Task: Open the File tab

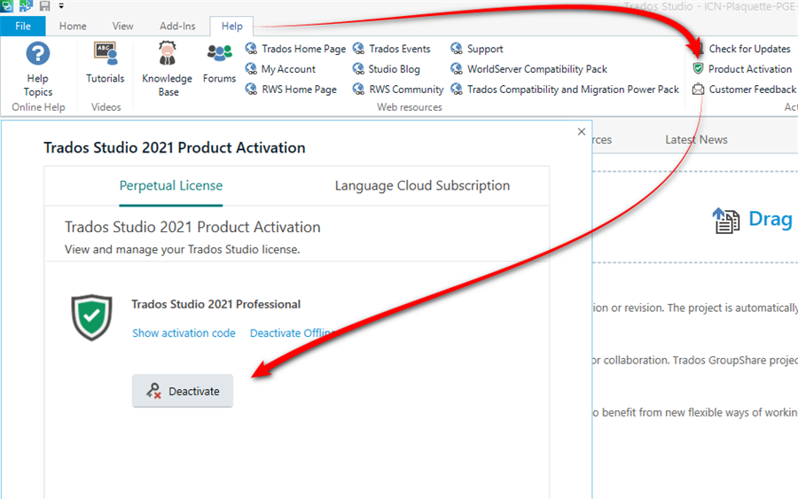Action: (23, 26)
